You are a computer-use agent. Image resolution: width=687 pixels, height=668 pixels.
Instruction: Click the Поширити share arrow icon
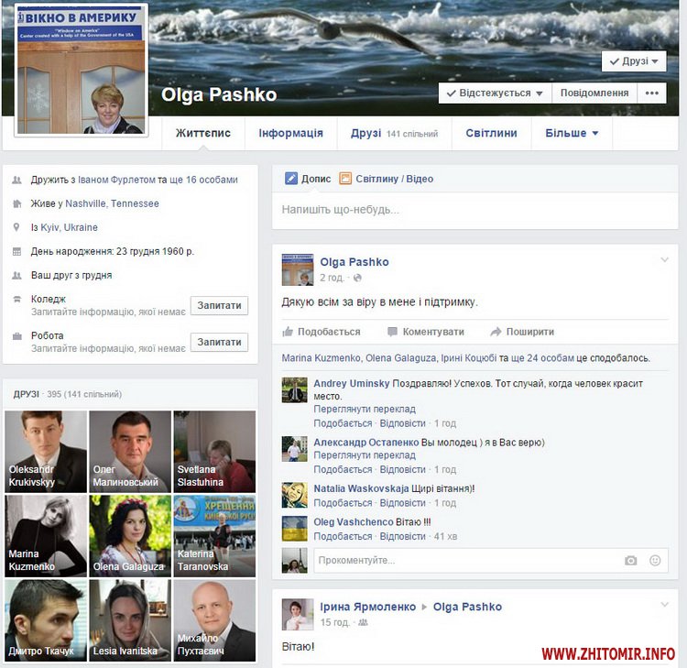pos(496,332)
